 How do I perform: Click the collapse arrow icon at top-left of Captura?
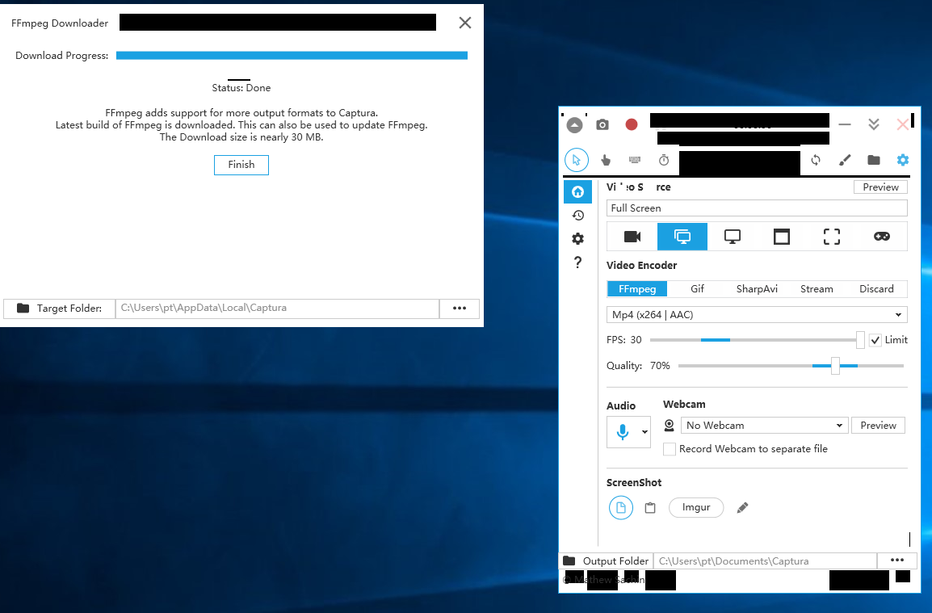pos(574,125)
